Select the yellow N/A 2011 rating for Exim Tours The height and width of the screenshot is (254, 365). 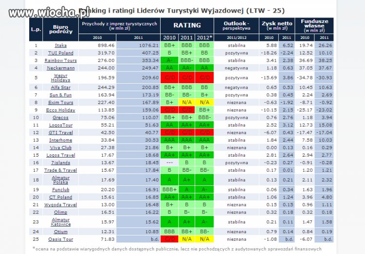[187, 103]
